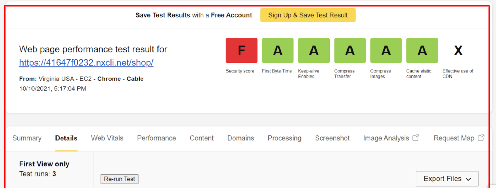Switch to the Summary tab

tap(27, 138)
